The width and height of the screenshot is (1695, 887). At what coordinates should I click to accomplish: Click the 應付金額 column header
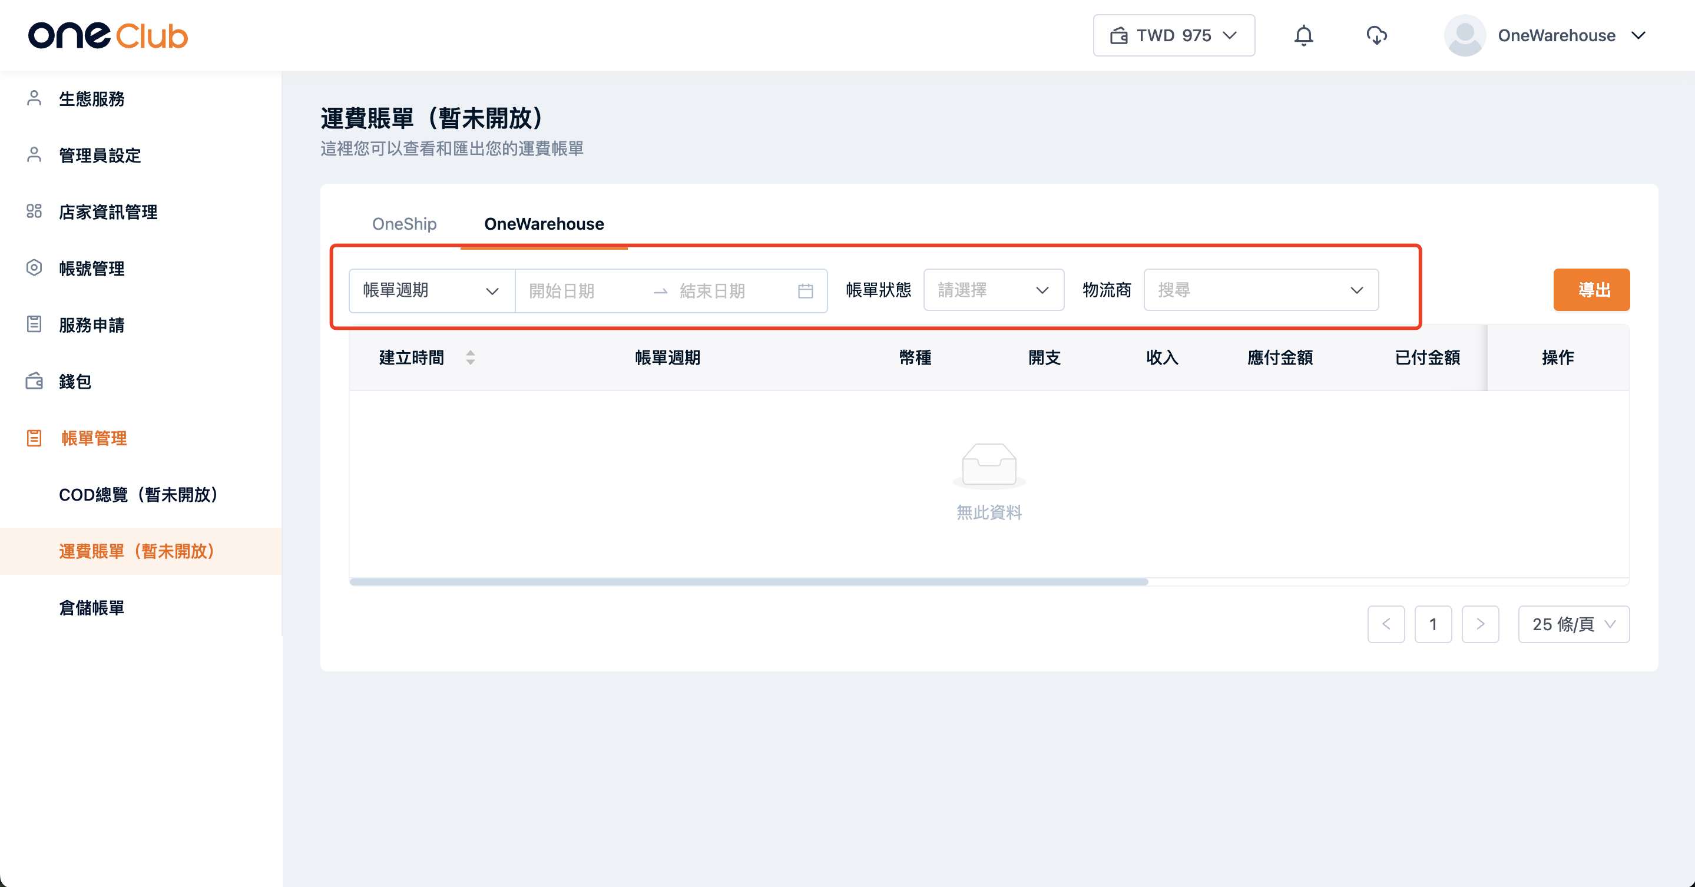point(1280,358)
